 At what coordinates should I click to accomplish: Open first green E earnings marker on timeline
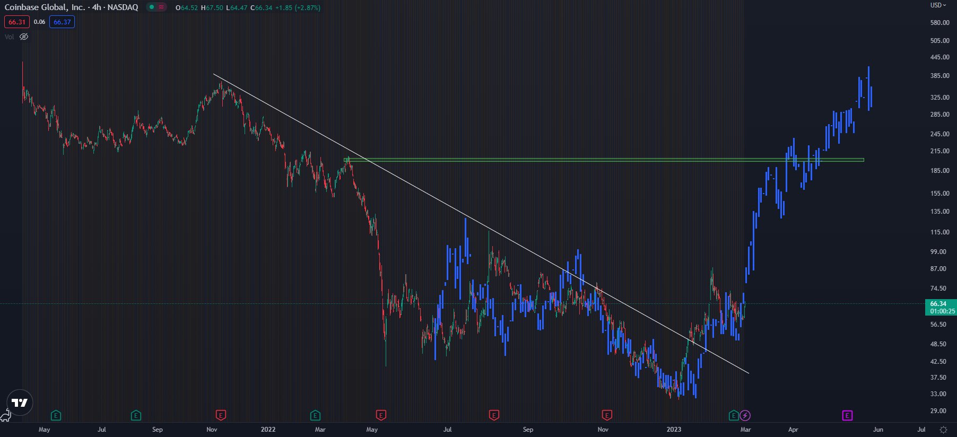coord(56,415)
